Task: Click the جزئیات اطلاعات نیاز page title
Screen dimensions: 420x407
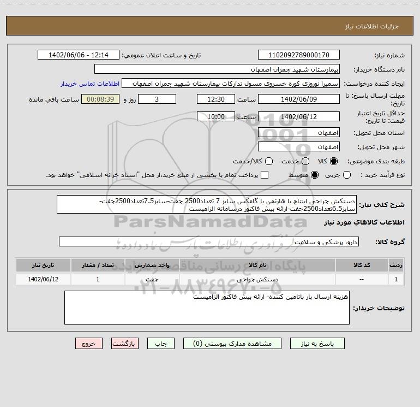Action: click(372, 26)
